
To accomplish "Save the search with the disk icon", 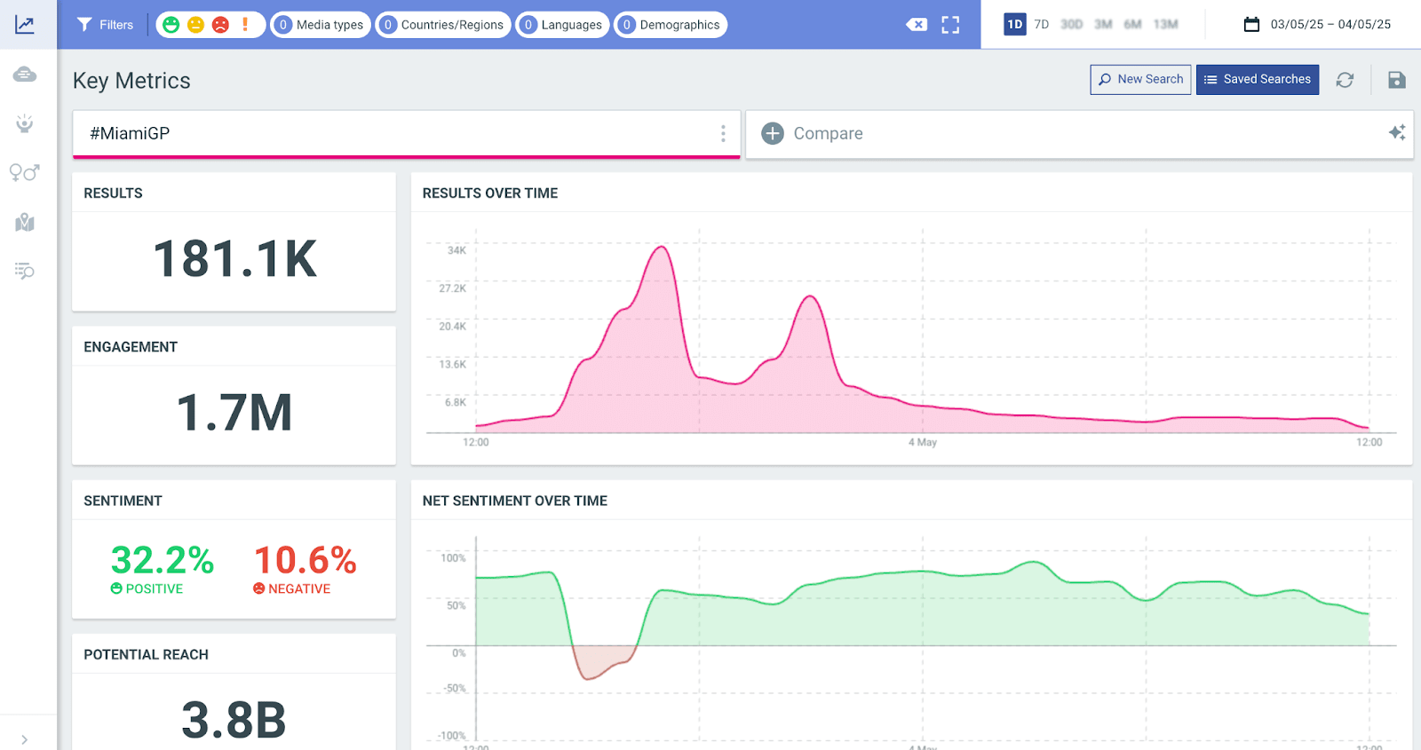I will 1396,80.
